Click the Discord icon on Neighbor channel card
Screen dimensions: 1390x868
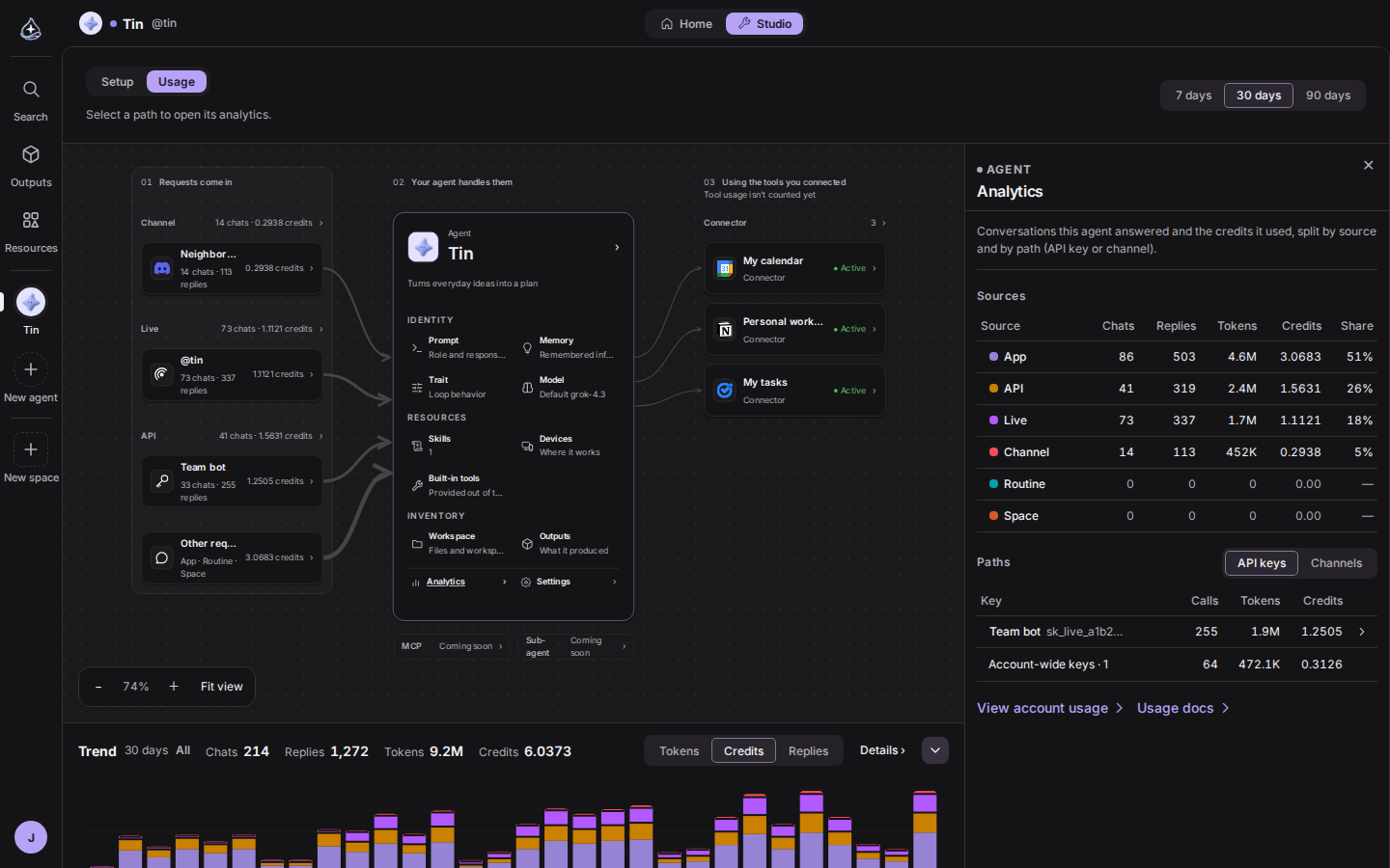tap(162, 268)
